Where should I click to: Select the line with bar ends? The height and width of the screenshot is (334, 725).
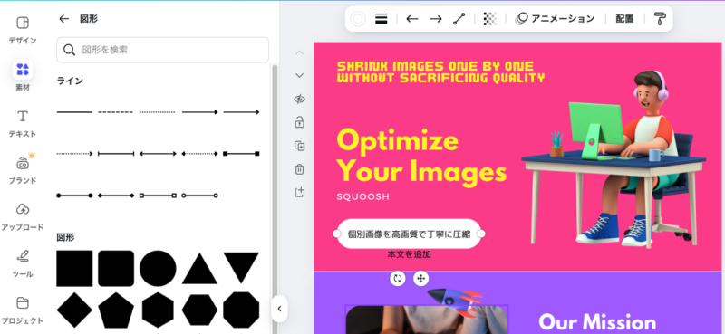tap(116, 153)
